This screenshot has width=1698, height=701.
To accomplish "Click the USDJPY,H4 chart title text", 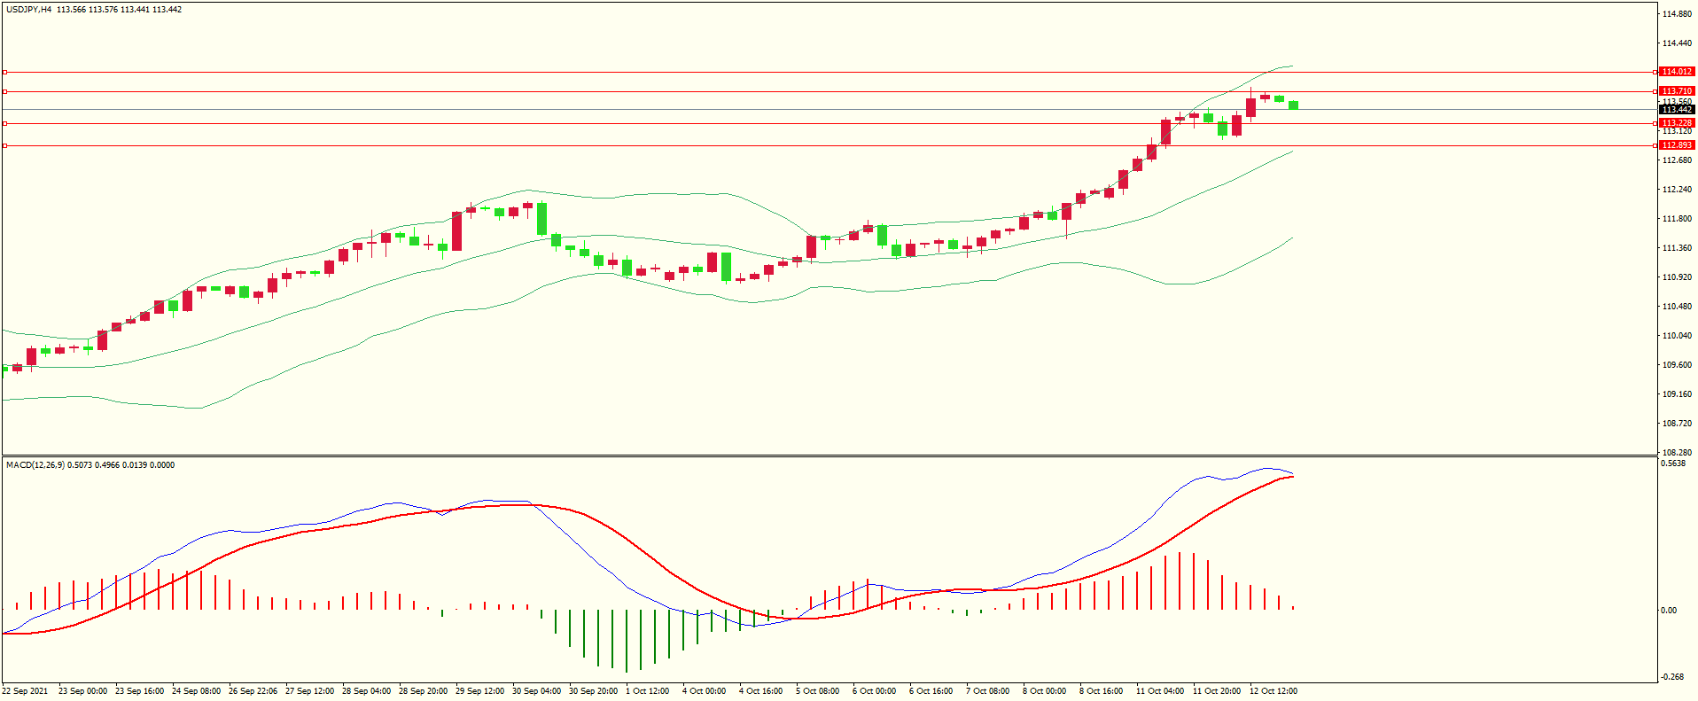I will pyautogui.click(x=28, y=10).
